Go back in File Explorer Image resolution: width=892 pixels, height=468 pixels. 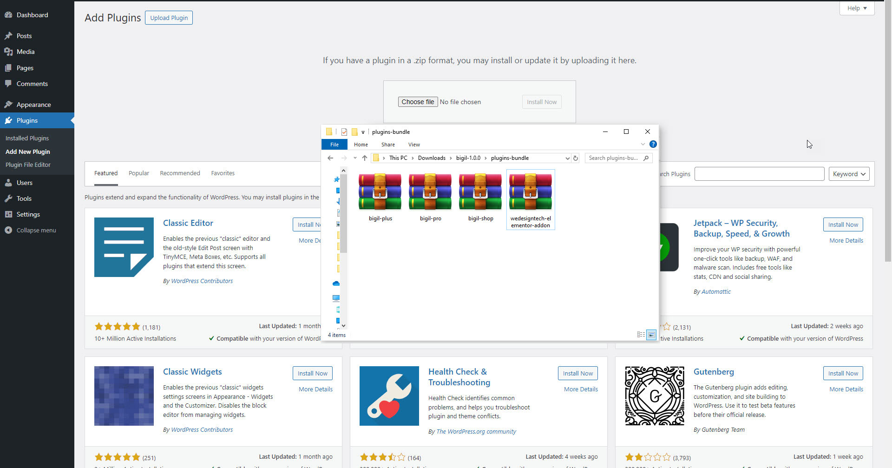[x=330, y=158]
